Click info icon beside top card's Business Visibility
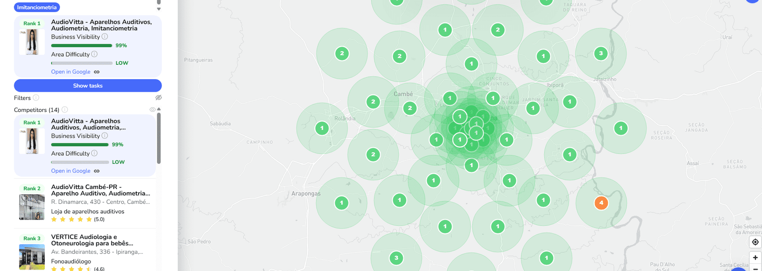The image size is (762, 271). 105,37
